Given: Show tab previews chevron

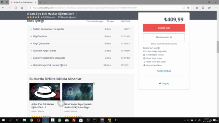Looking at the screenshot, I should [x=45, y=2].
